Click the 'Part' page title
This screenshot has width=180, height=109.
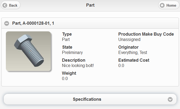pos(90,5)
